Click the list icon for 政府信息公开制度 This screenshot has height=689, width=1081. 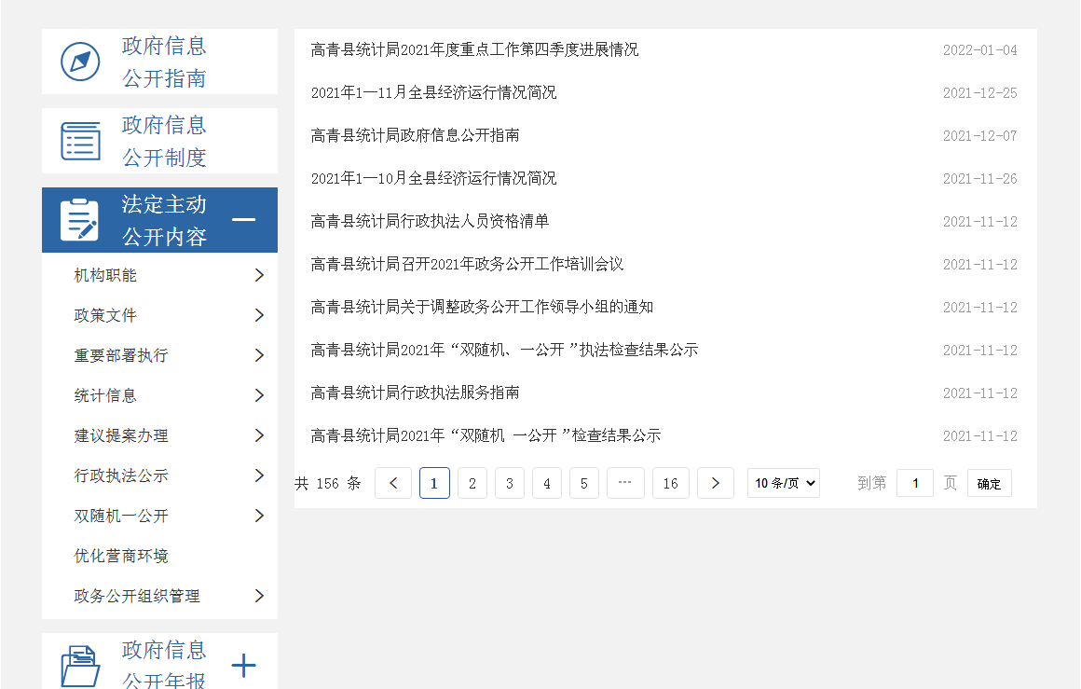coord(80,141)
